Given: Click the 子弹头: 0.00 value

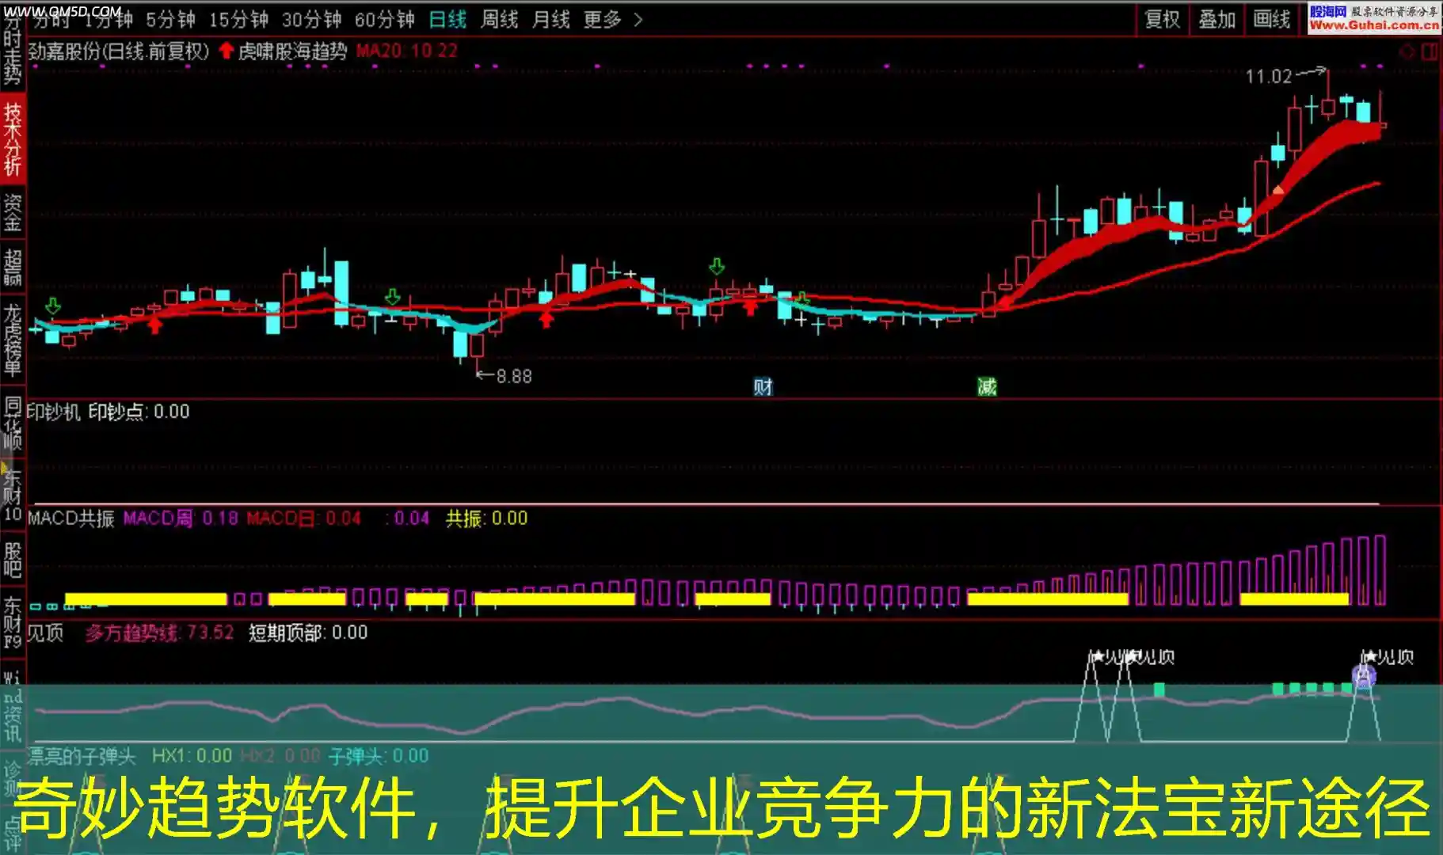Looking at the screenshot, I should point(379,756).
